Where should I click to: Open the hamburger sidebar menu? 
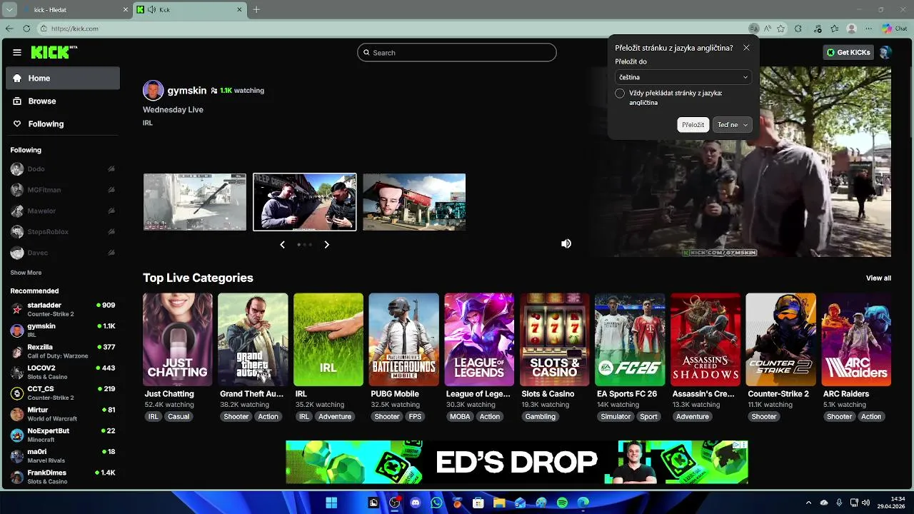pyautogui.click(x=17, y=52)
